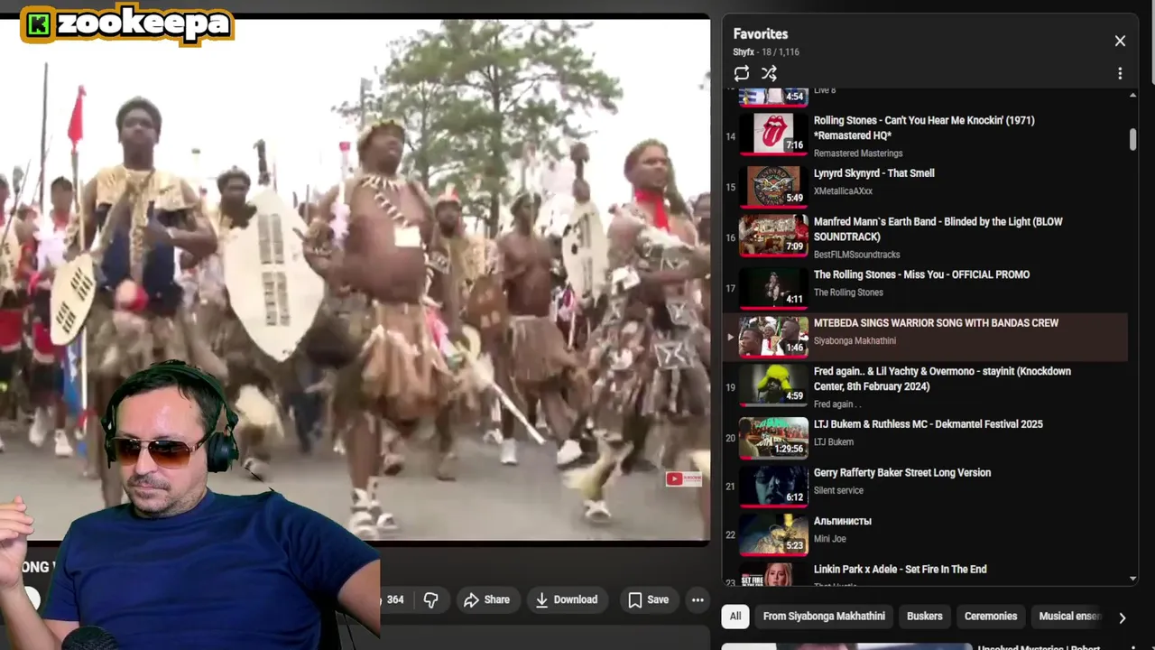The image size is (1155, 650).
Task: Open LTJ Bukem Dekmantel Festival thumbnail
Action: click(x=773, y=438)
